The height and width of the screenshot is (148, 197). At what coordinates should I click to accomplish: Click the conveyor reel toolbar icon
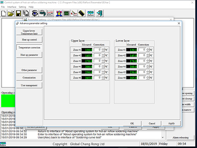coord(43,13)
